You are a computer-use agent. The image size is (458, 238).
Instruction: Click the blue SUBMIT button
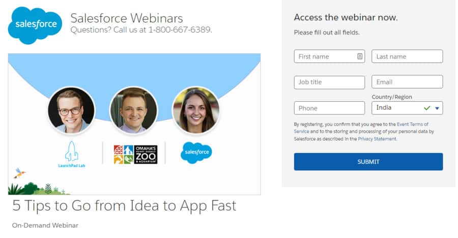(x=368, y=162)
